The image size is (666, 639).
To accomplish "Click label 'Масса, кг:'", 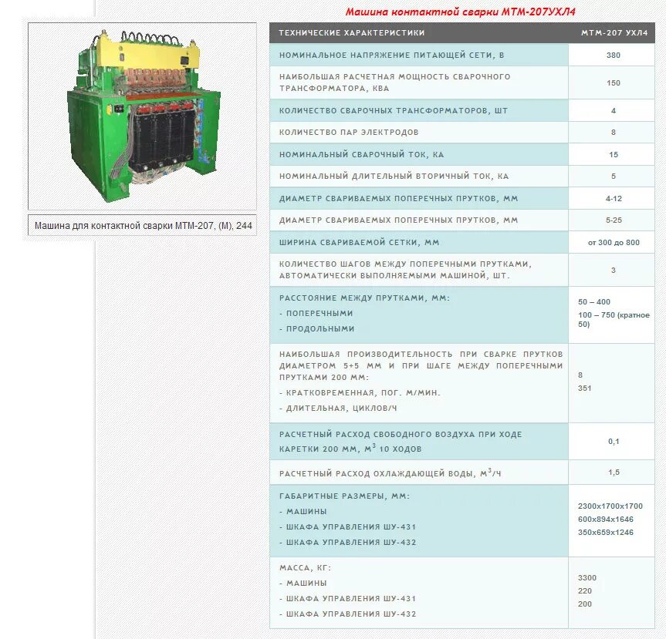I will tap(305, 568).
